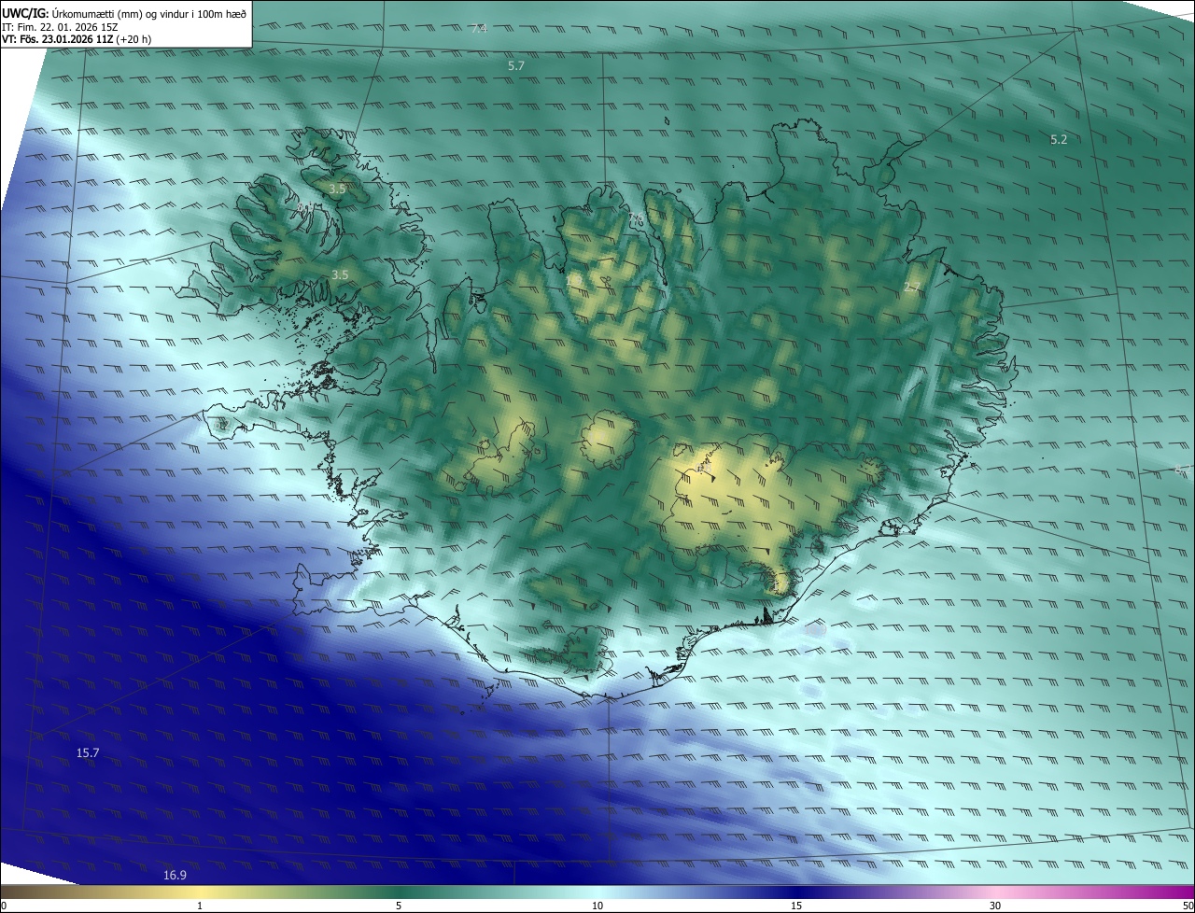Click the '7.4' value label on map
The image size is (1195, 913).
pyautogui.click(x=479, y=29)
